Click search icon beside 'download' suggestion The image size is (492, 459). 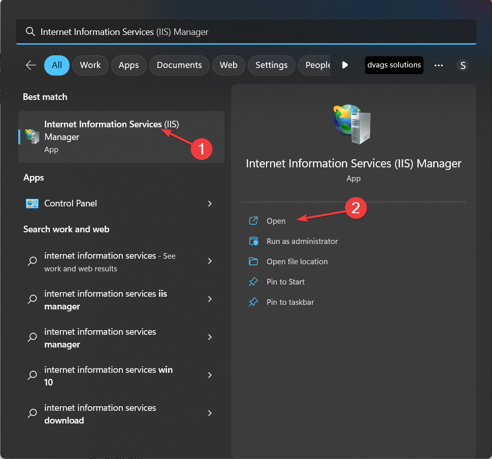pos(32,413)
